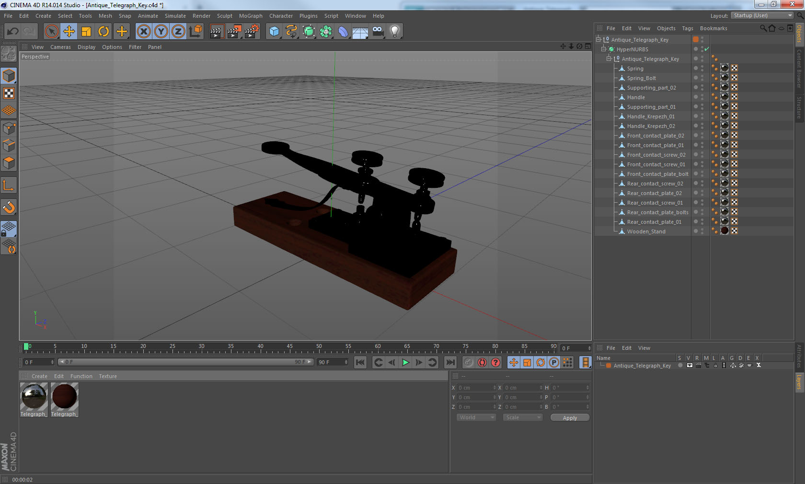
Task: Activate the Scale tool
Action: [x=86, y=32]
